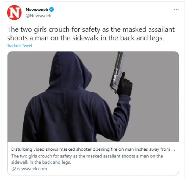Click the truncated ellipsis ending the card headline
The height and width of the screenshot is (179, 188).
[173, 150]
